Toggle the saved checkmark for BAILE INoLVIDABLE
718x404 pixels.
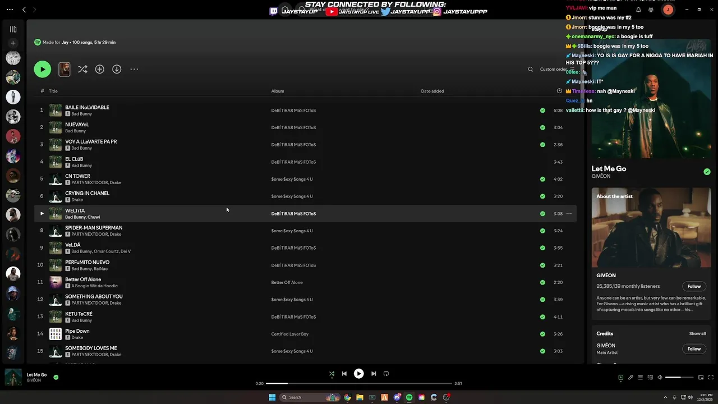[x=542, y=111]
